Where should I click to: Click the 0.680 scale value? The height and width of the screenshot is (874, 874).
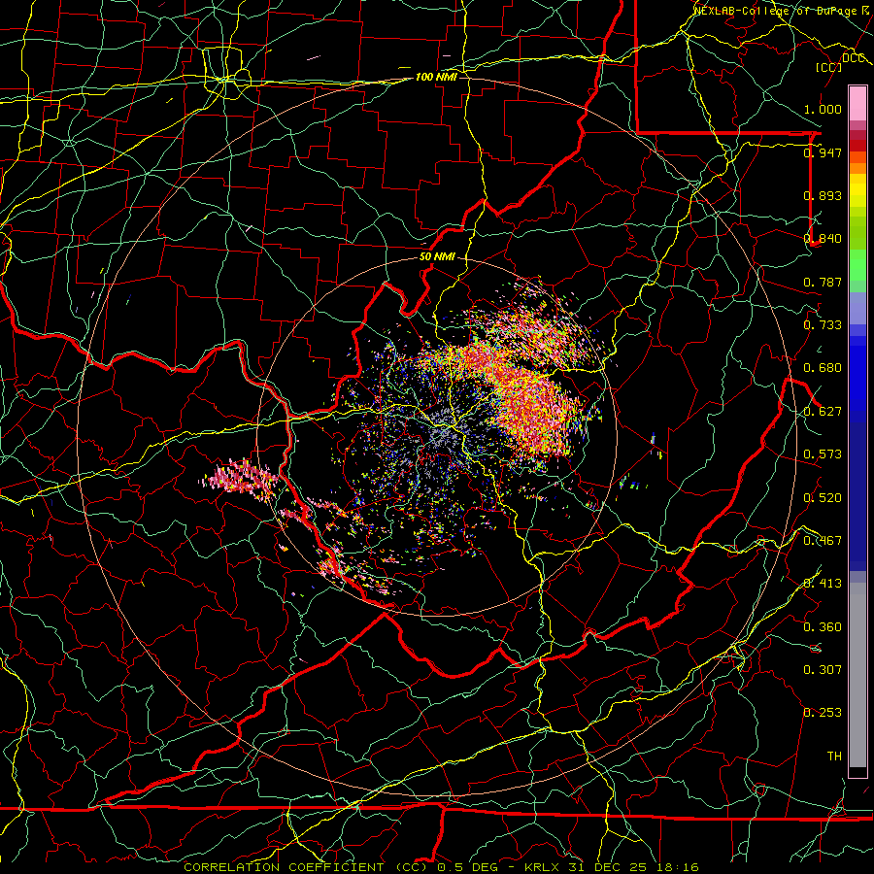pos(823,368)
